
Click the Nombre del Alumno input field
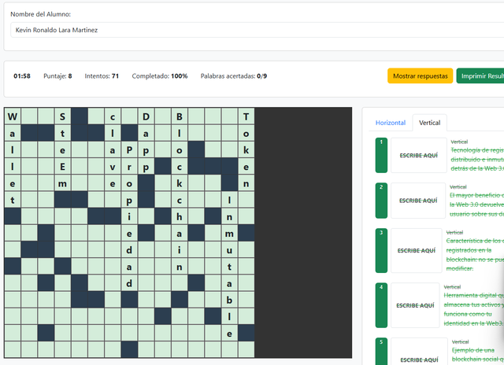pos(258,30)
